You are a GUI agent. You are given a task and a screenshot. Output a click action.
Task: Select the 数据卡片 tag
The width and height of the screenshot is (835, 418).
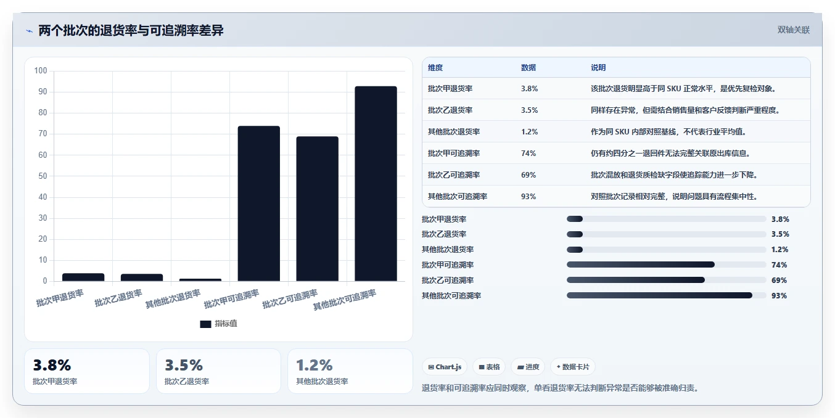pyautogui.click(x=573, y=367)
